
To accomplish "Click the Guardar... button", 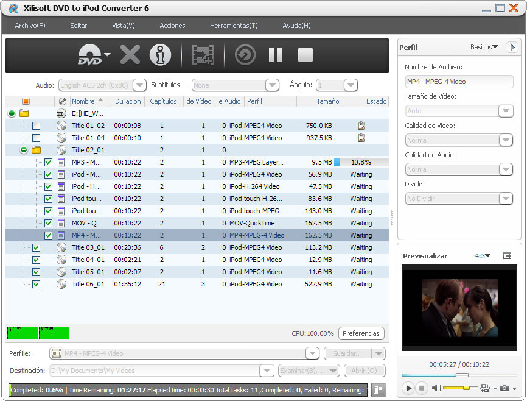I will click(347, 353).
